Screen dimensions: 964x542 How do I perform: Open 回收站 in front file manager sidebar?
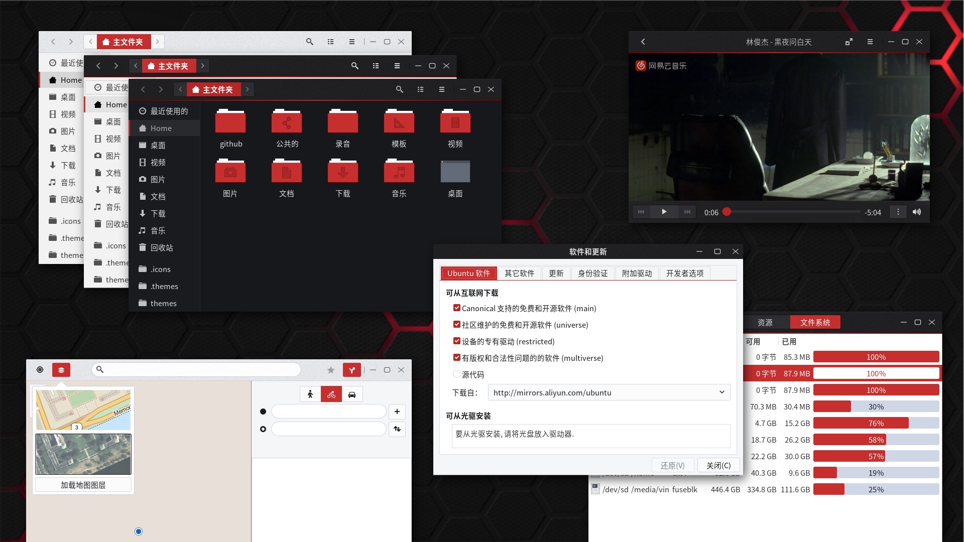point(164,247)
